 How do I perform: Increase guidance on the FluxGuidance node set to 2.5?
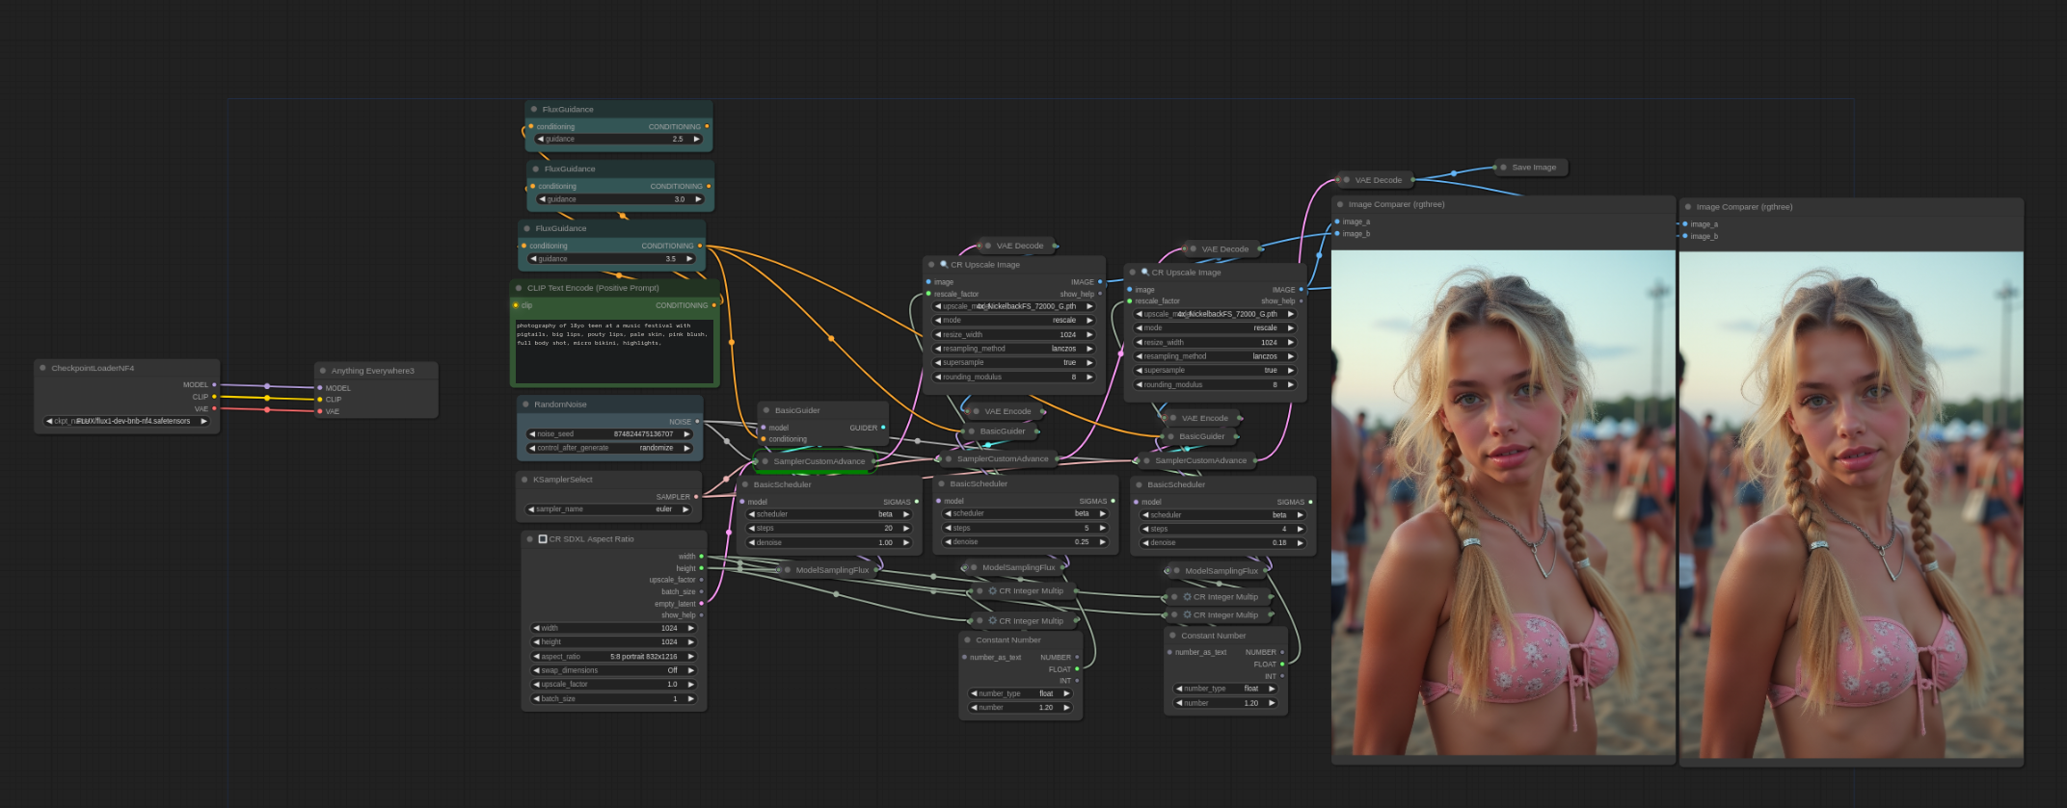coord(696,140)
